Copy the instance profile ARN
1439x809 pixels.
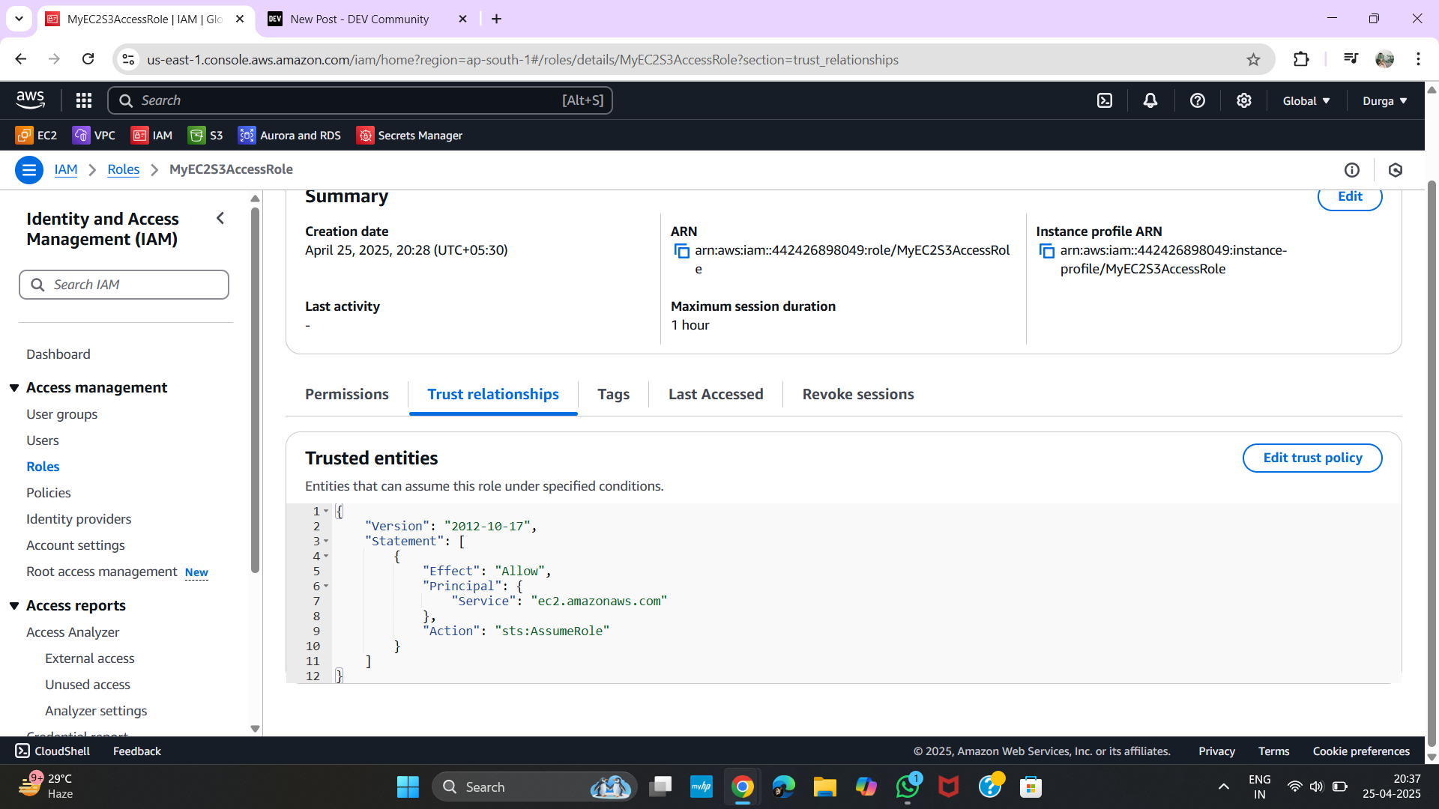click(x=1047, y=251)
